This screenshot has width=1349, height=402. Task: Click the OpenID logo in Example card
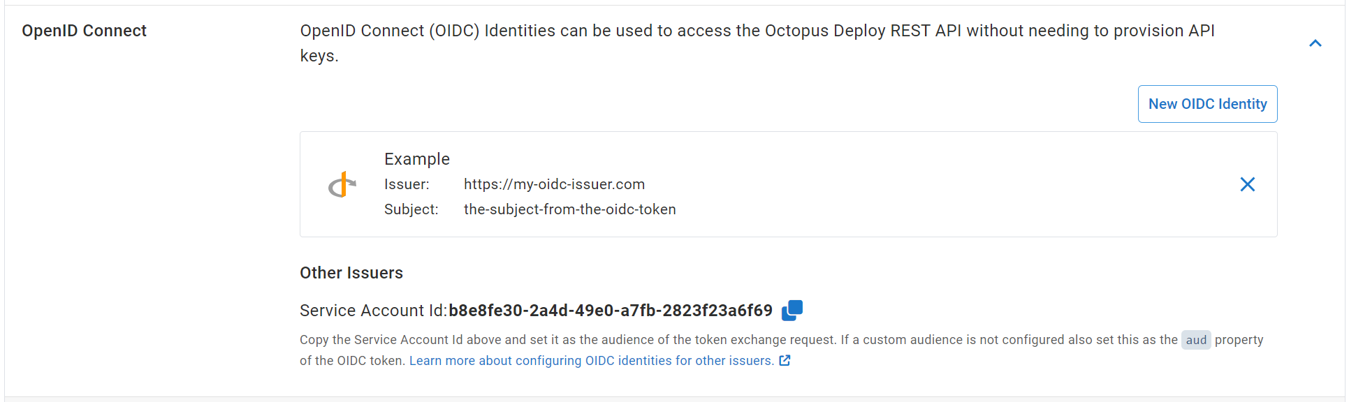tap(342, 184)
